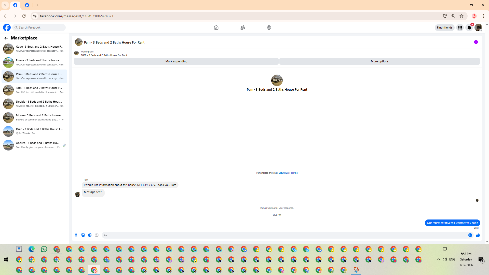This screenshot has width=489, height=275.
Task: Open the Facebook notifications bell
Action: click(469, 28)
